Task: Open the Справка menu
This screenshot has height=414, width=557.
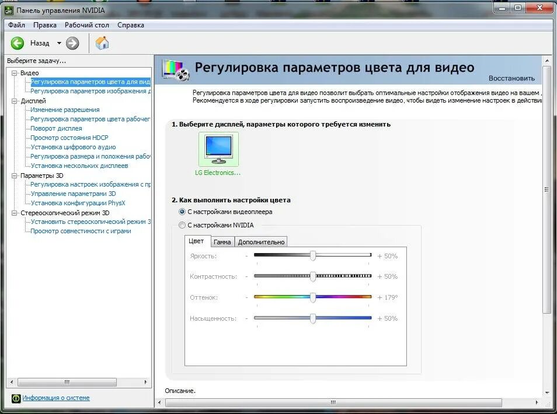Action: click(x=131, y=25)
